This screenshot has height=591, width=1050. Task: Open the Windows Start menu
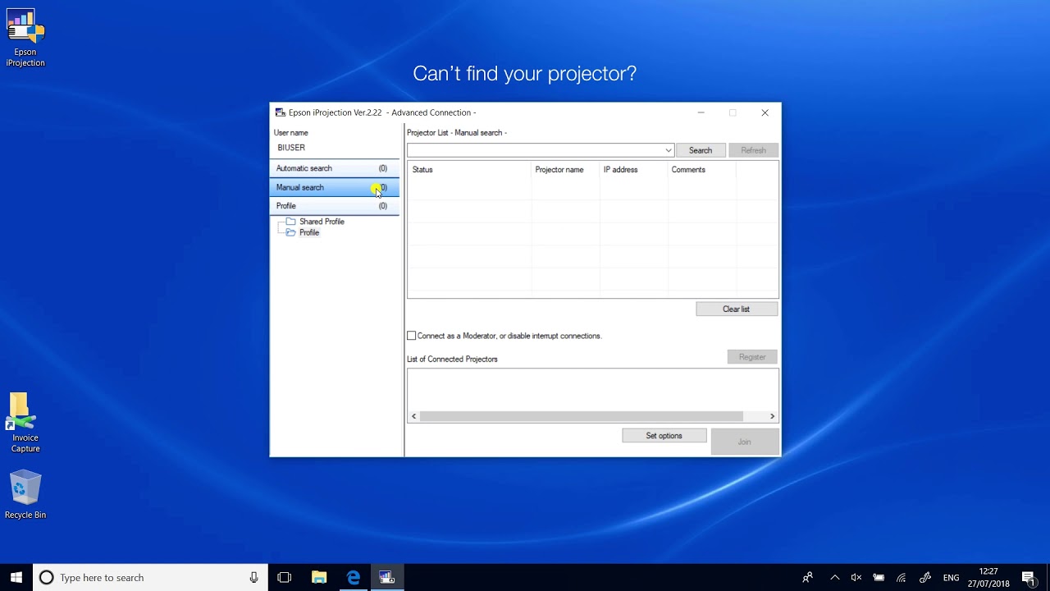point(16,578)
